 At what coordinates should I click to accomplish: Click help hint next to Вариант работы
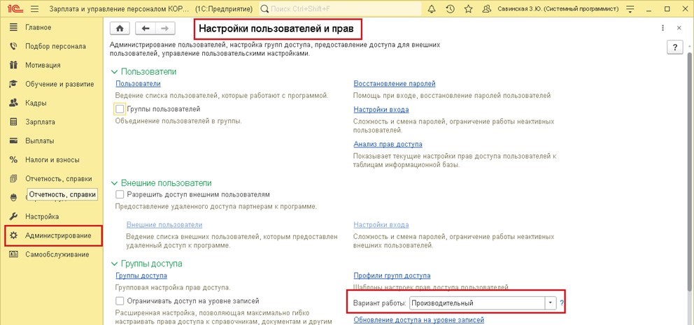[x=562, y=303]
